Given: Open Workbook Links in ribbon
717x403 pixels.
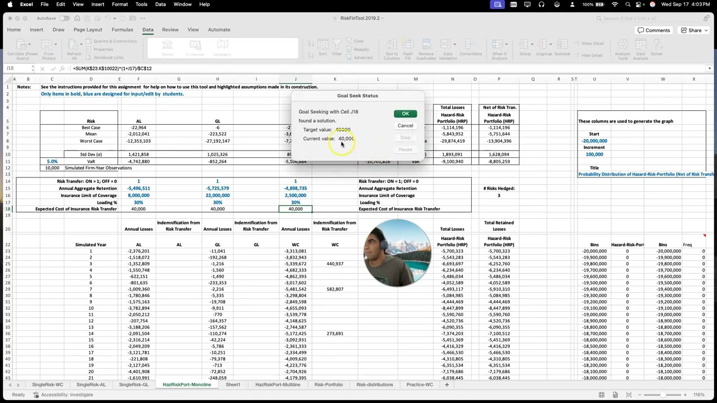Looking at the screenshot, I should point(105,58).
